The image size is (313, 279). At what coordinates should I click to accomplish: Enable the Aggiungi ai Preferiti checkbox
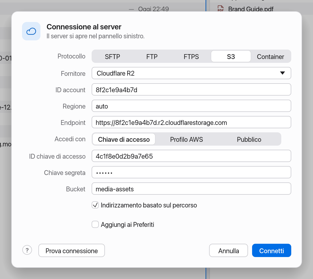tap(95, 224)
